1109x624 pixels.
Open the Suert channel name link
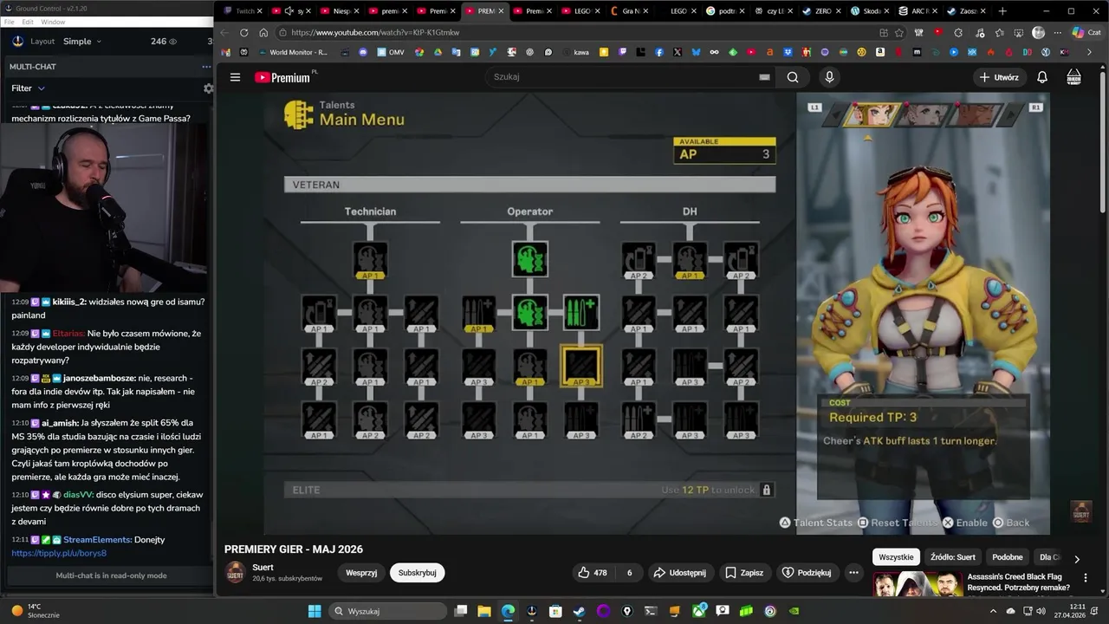[x=263, y=568]
